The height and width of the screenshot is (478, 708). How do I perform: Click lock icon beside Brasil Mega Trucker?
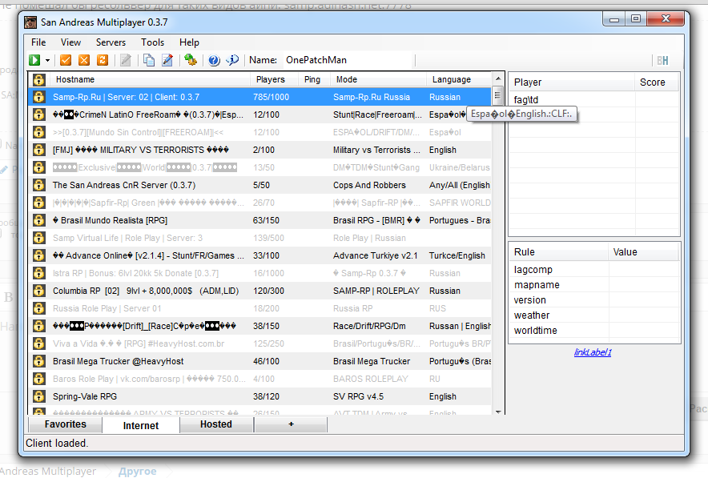click(x=38, y=361)
